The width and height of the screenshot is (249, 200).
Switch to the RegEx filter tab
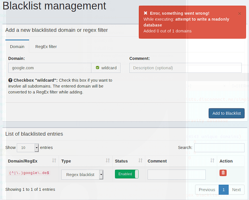pyautogui.click(x=46, y=46)
